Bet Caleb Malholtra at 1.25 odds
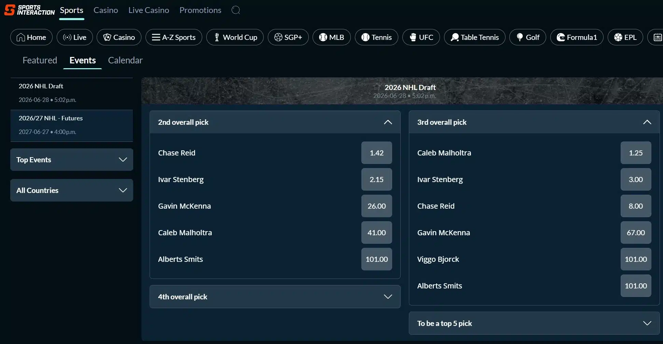The width and height of the screenshot is (663, 344). tap(636, 153)
